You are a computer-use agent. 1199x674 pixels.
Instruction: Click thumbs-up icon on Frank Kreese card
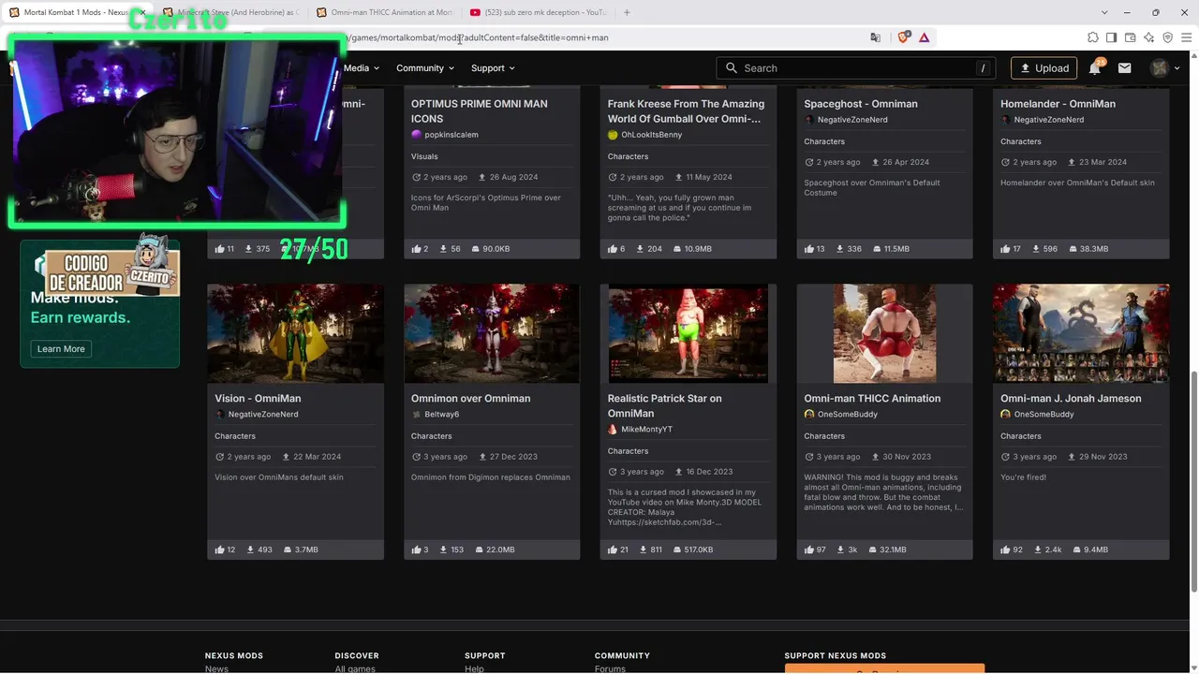(613, 249)
